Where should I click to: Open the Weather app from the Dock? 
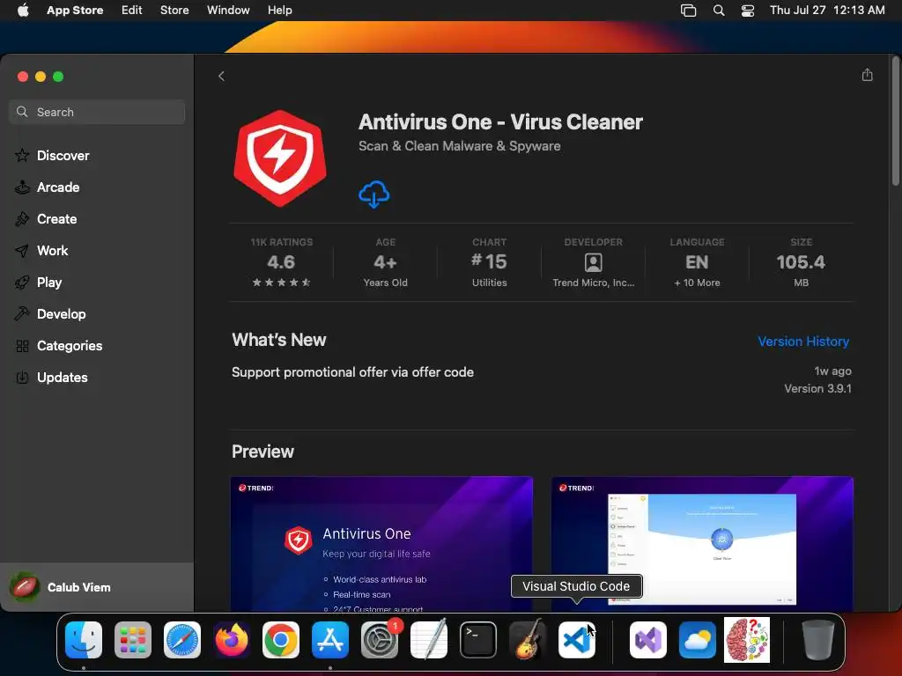698,640
